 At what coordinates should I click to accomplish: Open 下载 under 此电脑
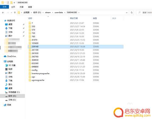(10, 80)
